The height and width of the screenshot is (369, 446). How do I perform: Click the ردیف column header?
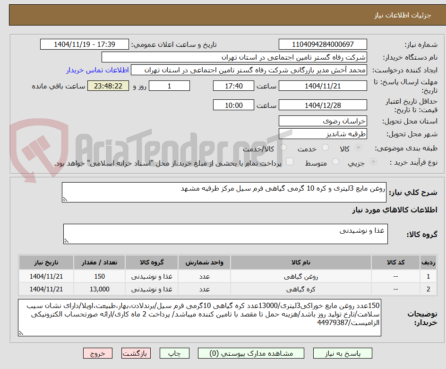tap(429, 262)
